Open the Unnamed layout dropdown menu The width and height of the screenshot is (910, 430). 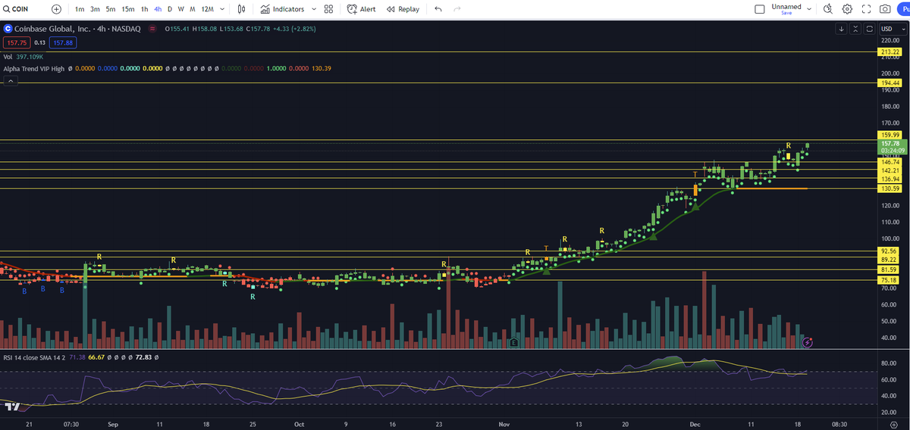pyautogui.click(x=809, y=9)
